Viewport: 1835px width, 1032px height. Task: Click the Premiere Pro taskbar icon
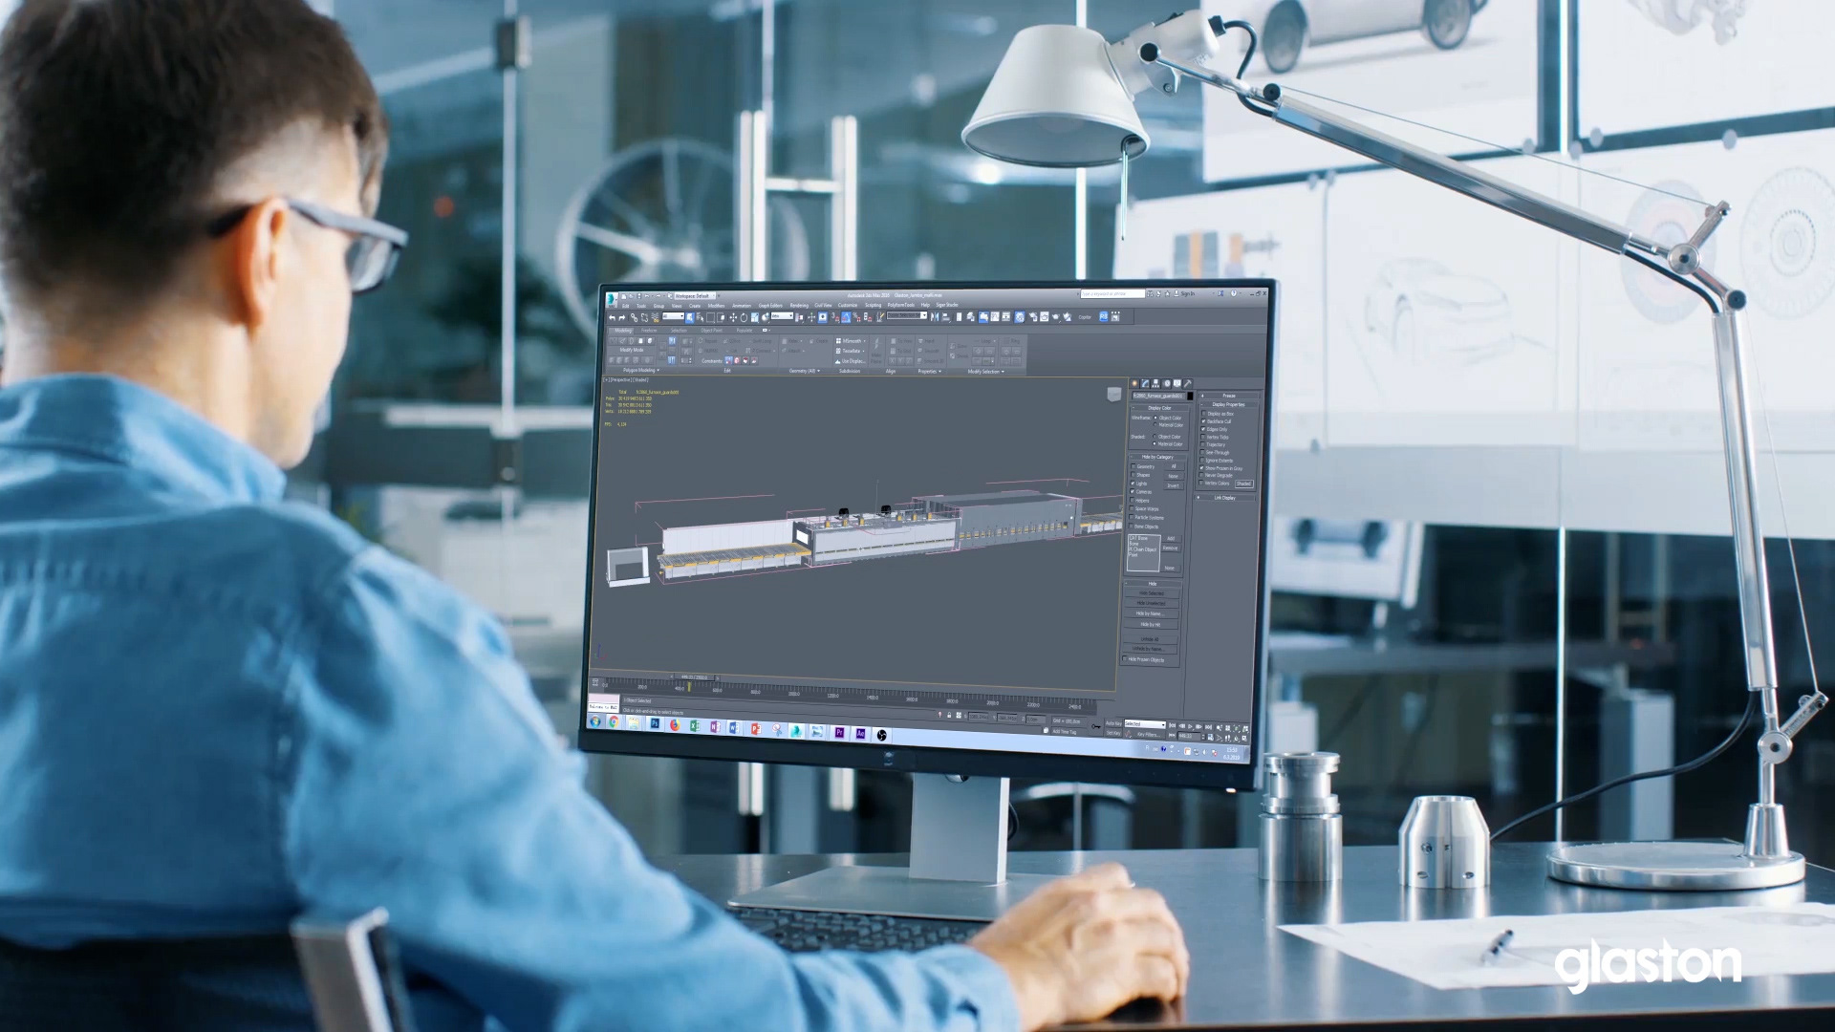pos(839,732)
